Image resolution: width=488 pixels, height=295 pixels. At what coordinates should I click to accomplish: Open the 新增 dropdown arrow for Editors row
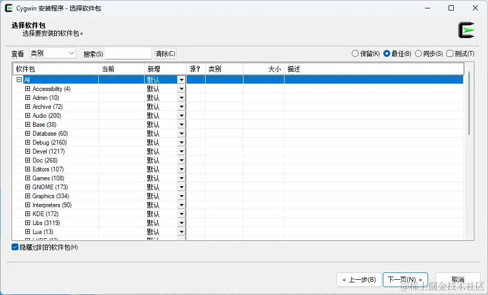[182, 169]
